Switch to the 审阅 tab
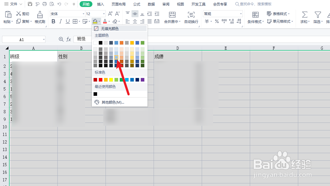The height and width of the screenshot is (186, 330). click(x=166, y=4)
